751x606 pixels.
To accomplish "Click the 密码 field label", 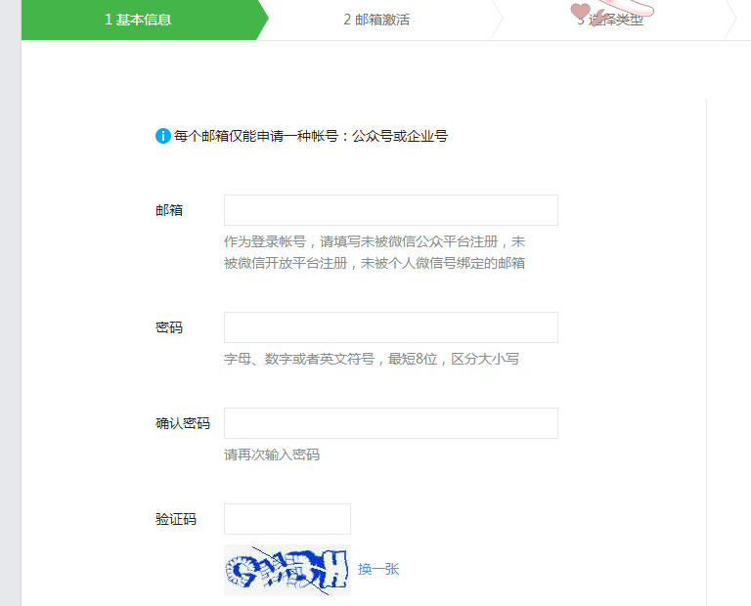I will pyautogui.click(x=169, y=327).
